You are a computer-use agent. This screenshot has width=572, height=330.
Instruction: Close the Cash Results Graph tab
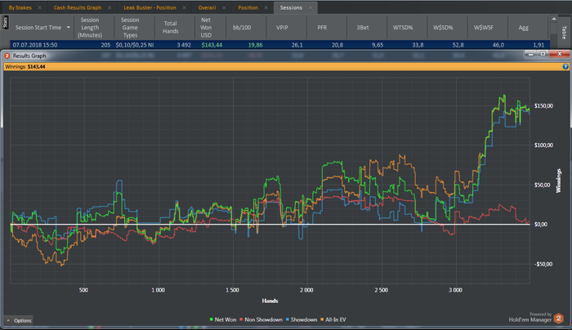click(110, 7)
